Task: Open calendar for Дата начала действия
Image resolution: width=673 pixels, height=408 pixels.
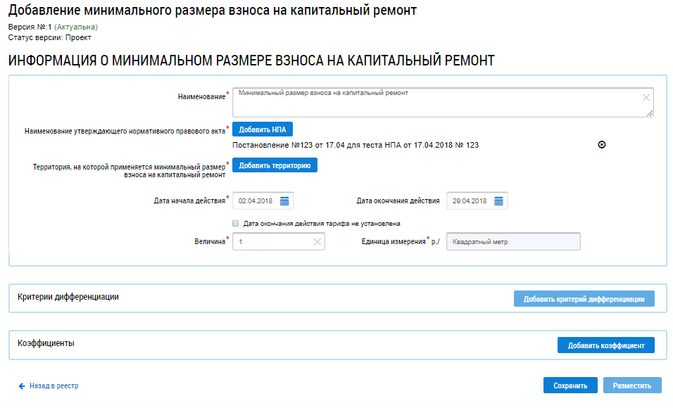Action: (x=284, y=200)
